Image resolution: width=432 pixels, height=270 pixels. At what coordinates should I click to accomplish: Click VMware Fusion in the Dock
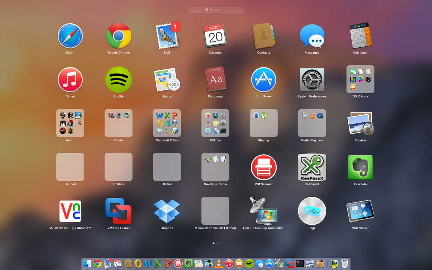(290, 264)
